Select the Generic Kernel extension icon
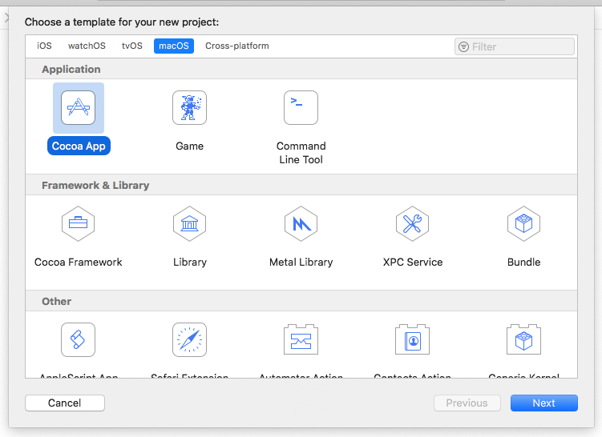This screenshot has width=602, height=437. click(523, 339)
